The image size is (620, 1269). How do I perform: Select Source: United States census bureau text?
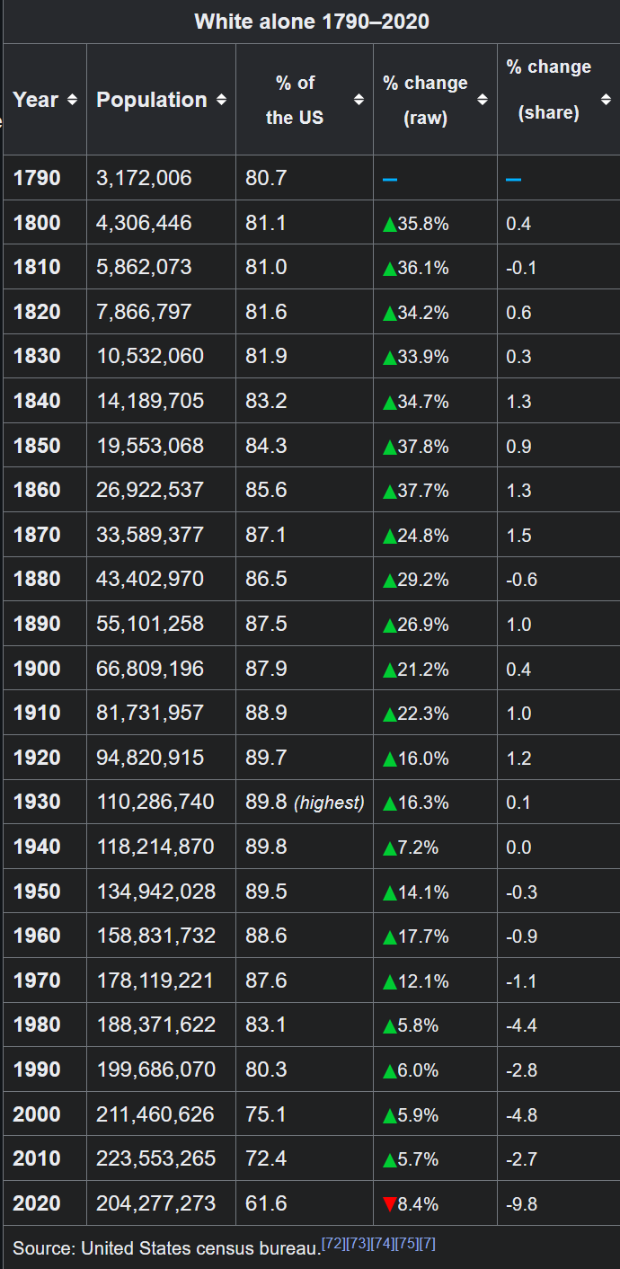[166, 1248]
